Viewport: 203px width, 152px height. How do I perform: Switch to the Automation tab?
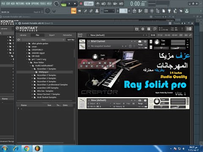coord(67,35)
